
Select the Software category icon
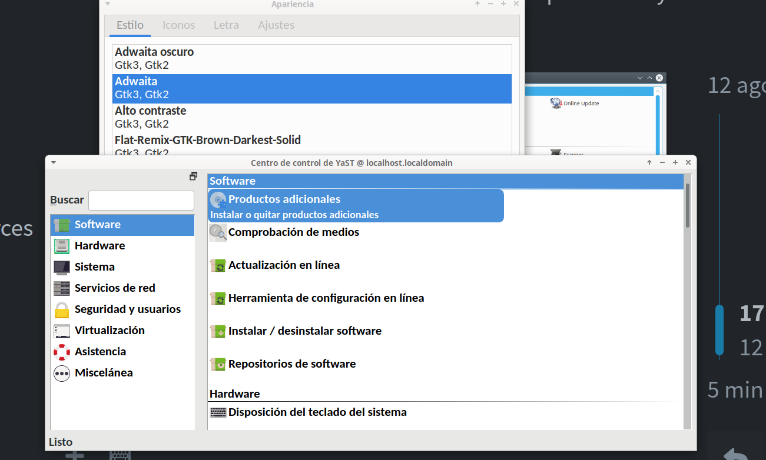pos(62,225)
